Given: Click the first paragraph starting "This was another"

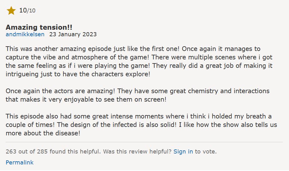Looking at the screenshot, I should [139, 61].
